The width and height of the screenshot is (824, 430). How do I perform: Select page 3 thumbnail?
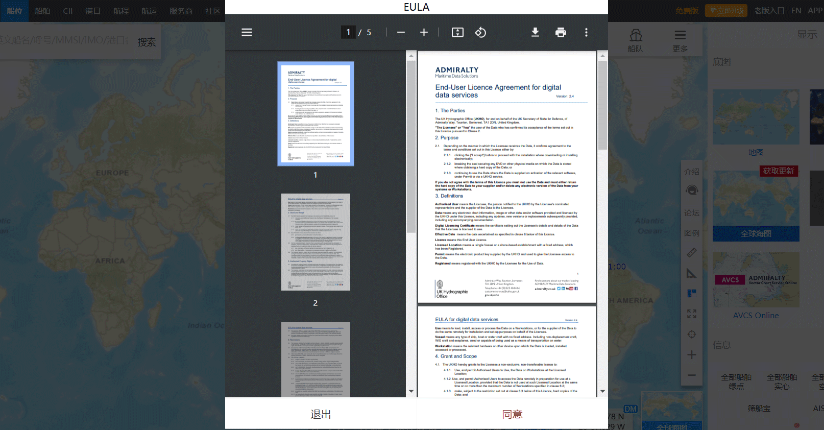point(316,360)
